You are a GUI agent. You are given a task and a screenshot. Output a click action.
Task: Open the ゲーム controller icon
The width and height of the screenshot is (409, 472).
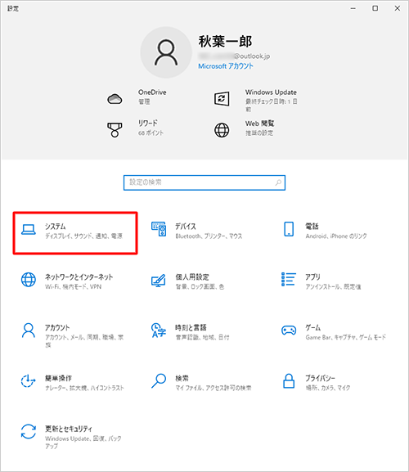click(289, 330)
